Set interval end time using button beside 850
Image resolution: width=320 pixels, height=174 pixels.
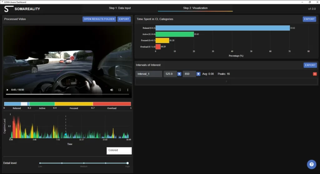[x=198, y=74]
